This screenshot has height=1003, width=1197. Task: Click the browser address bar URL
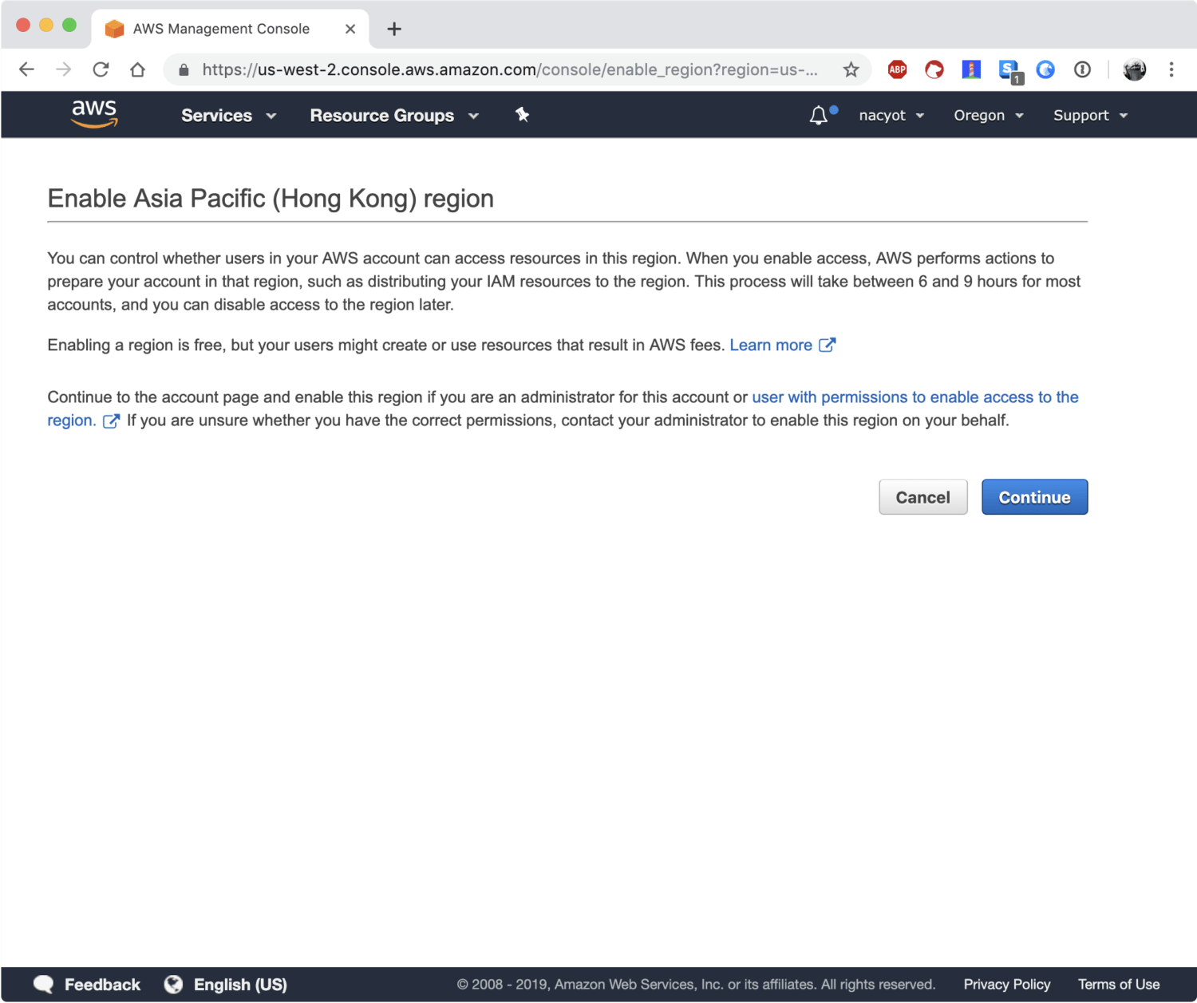(x=509, y=69)
